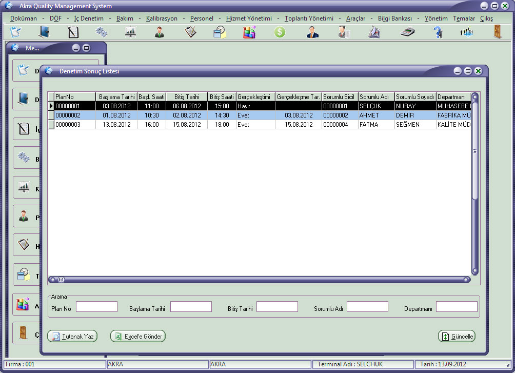Click the clock calendar icon in Menu side panel

point(23,274)
